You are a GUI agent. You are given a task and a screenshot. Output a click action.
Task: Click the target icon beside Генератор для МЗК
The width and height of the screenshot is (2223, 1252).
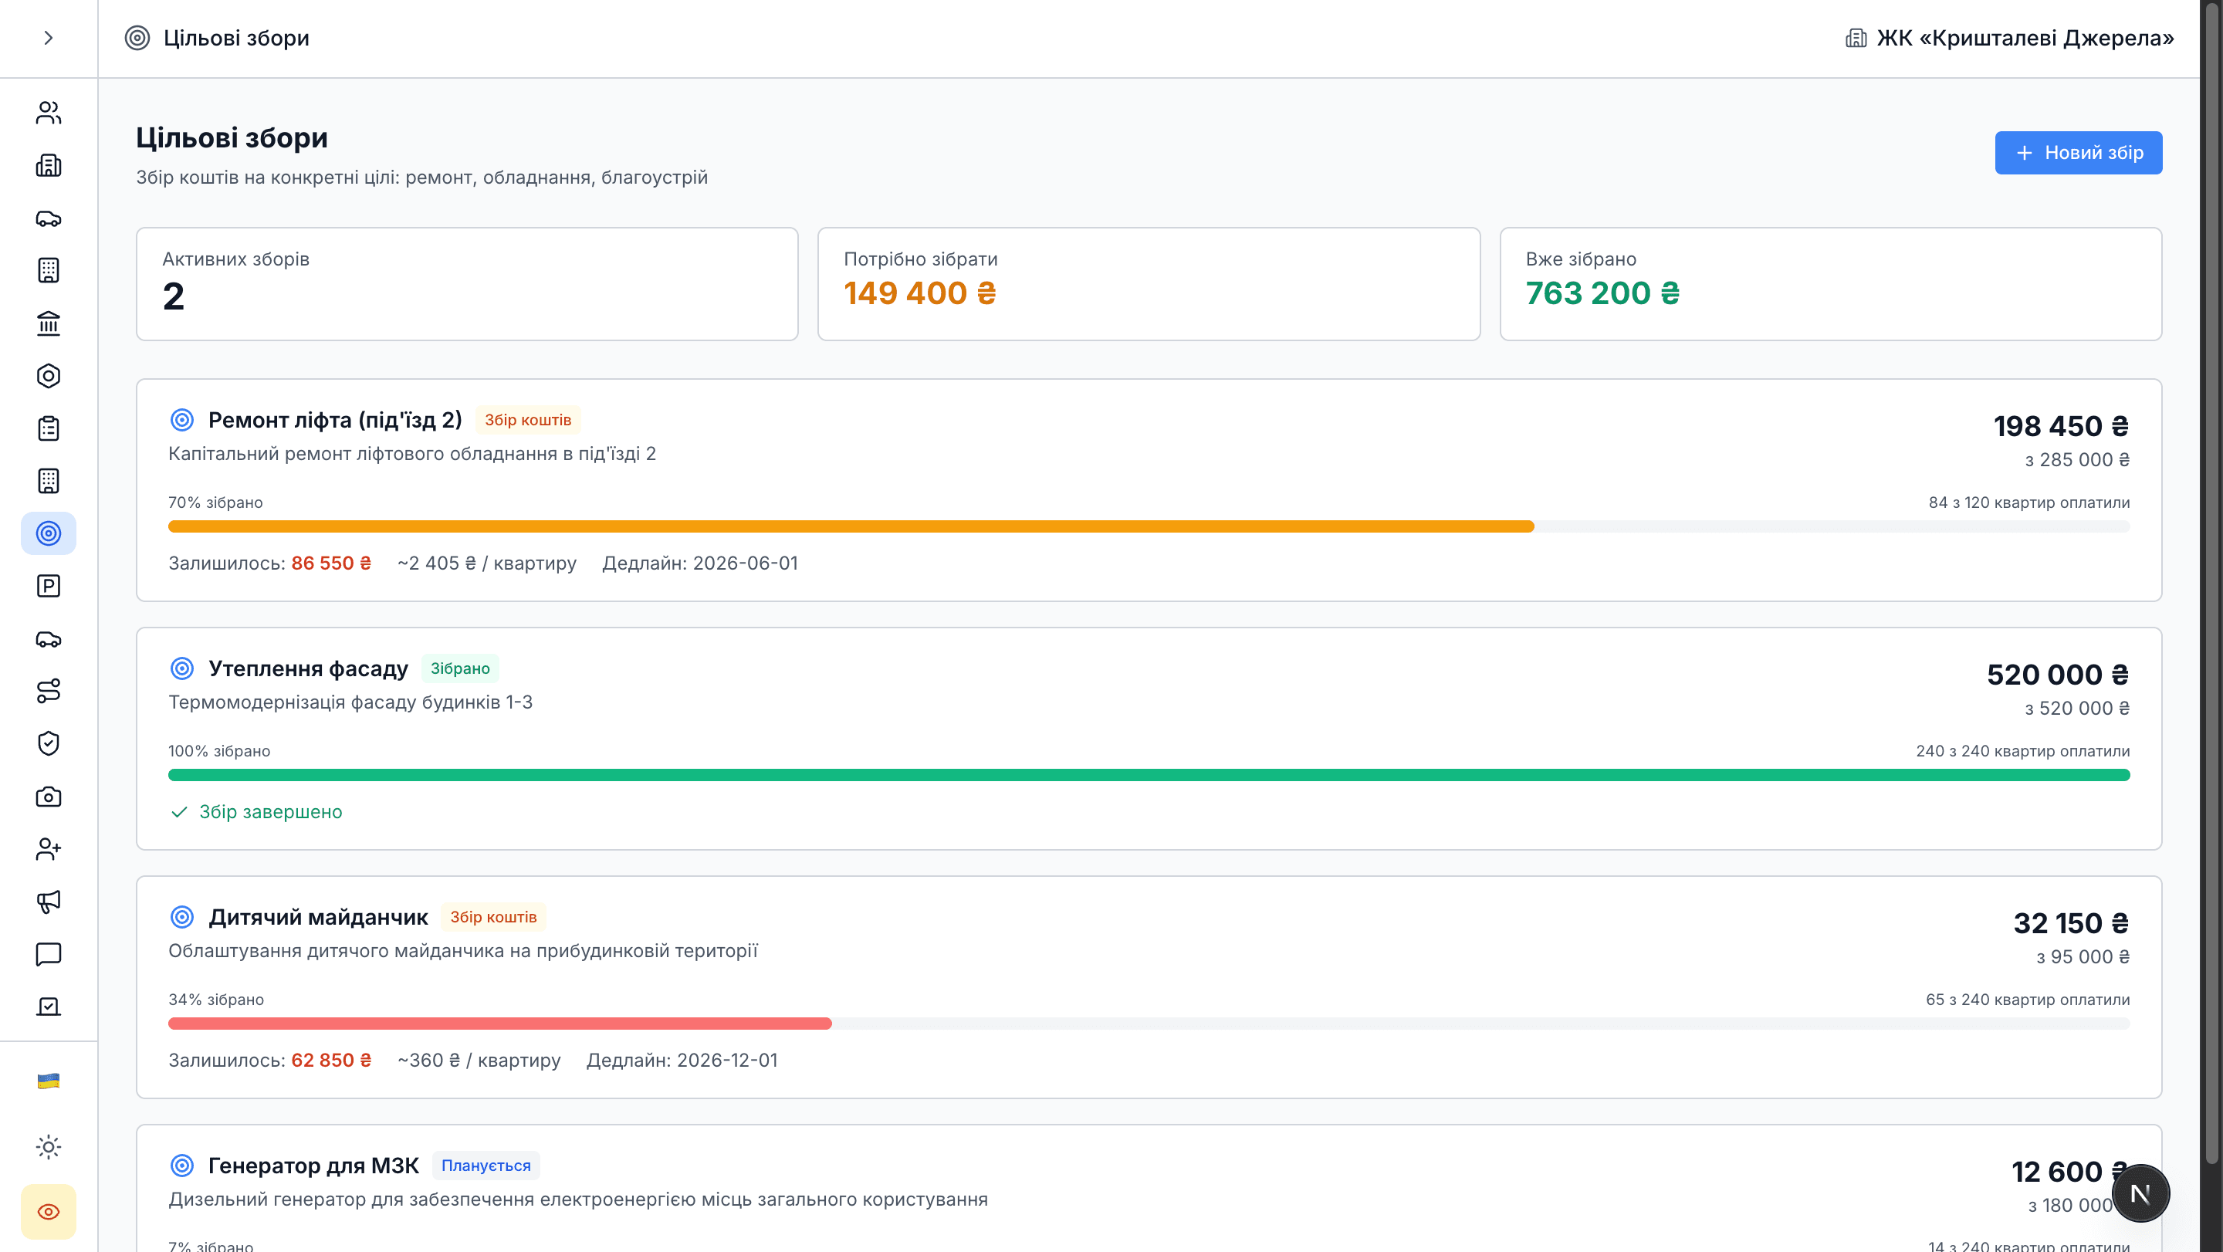point(182,1166)
